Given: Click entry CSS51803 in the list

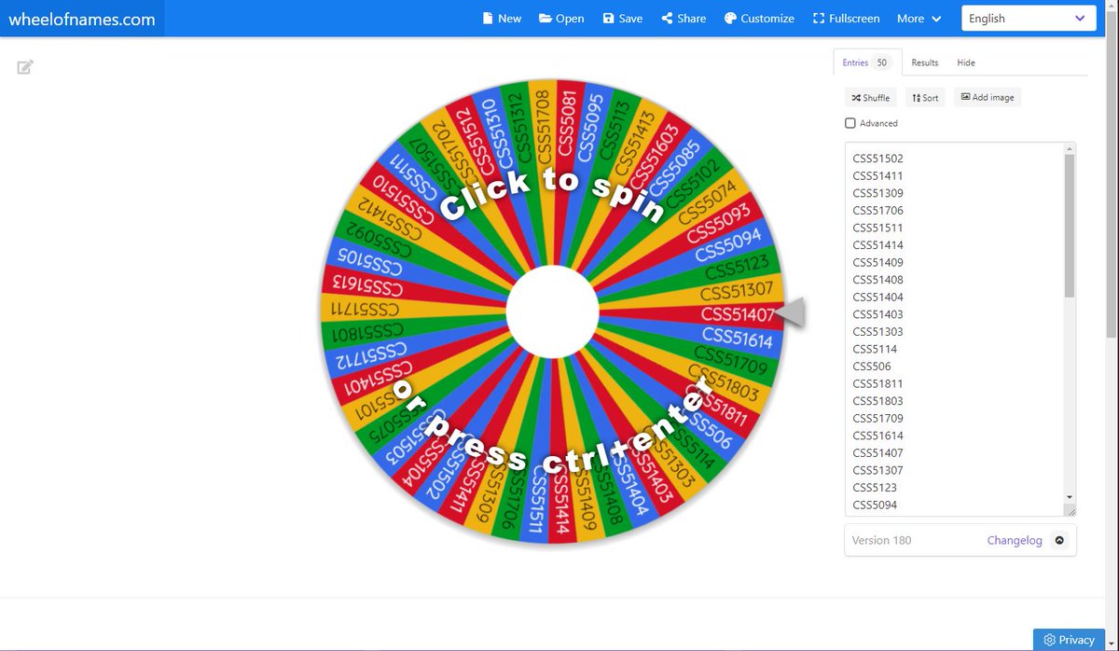Looking at the screenshot, I should click(877, 401).
